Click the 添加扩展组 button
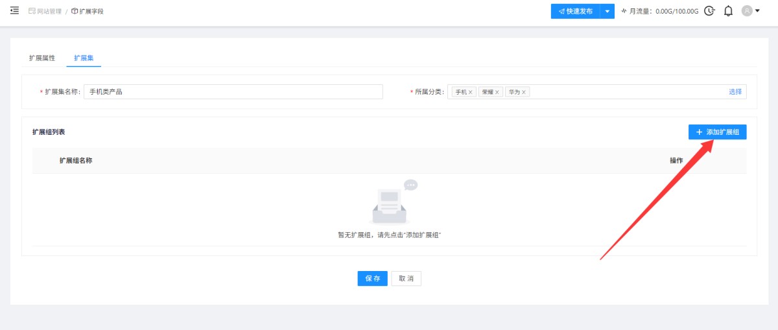The image size is (778, 330). (x=718, y=132)
